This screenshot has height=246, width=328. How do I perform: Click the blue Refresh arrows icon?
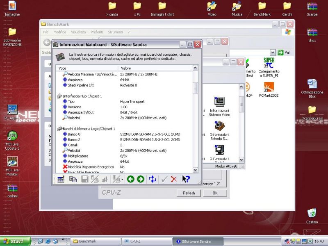152,179
